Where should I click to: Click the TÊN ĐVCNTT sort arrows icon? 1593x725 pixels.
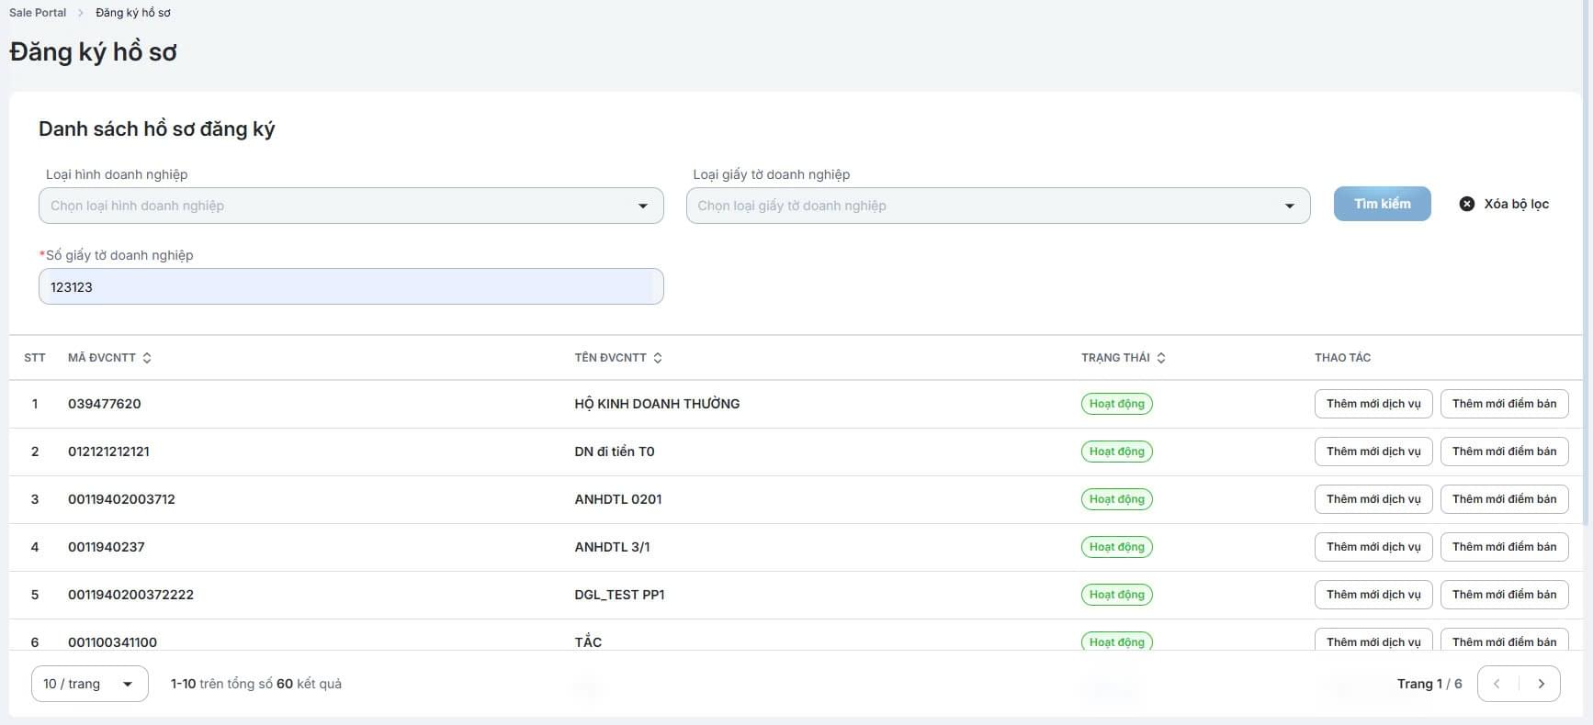[658, 358]
